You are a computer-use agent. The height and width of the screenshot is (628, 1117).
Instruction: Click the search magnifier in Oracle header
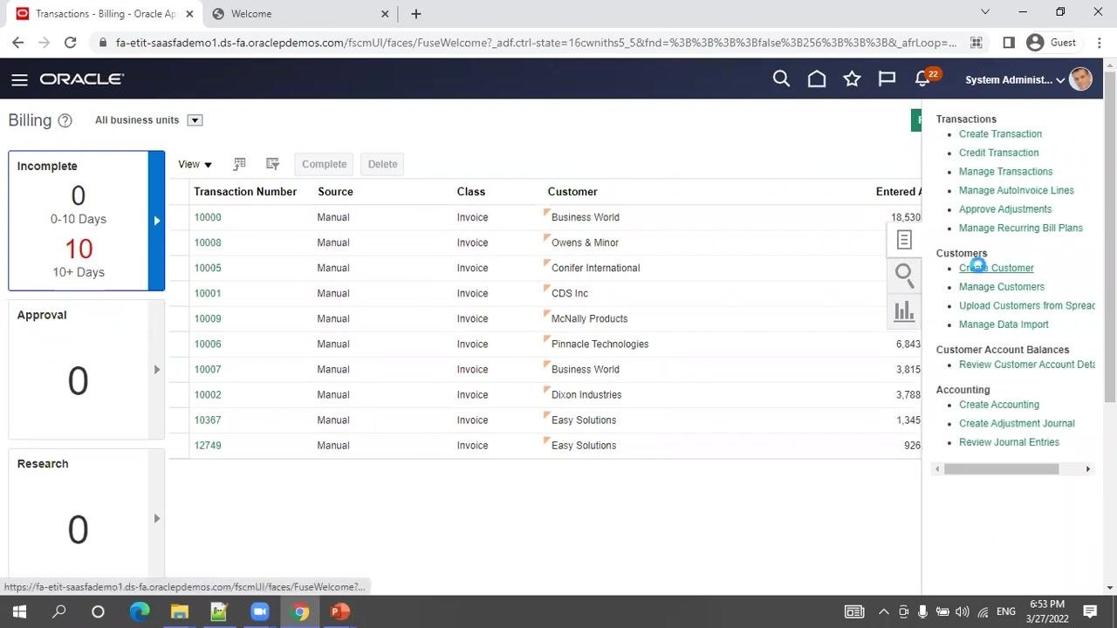click(x=781, y=79)
